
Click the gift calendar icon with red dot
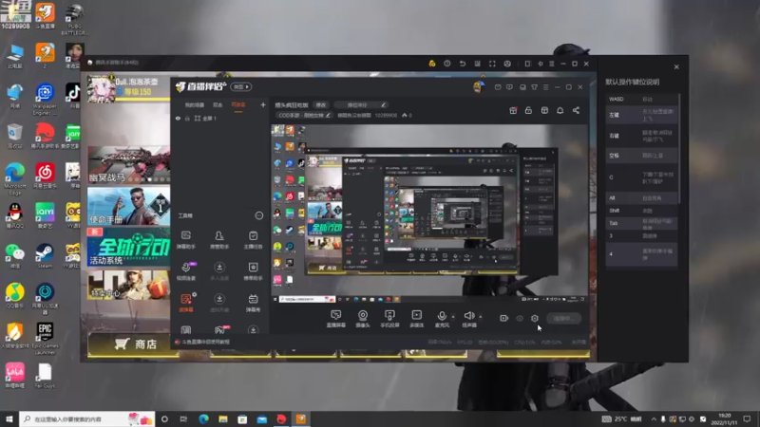click(513, 110)
